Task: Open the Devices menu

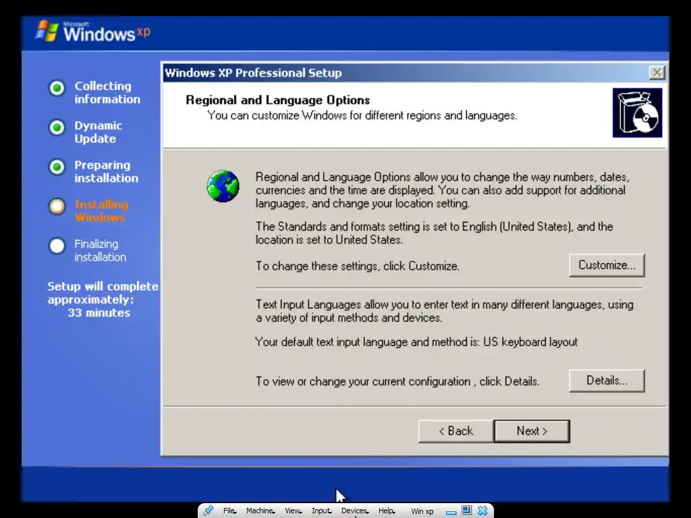Action: pyautogui.click(x=355, y=511)
